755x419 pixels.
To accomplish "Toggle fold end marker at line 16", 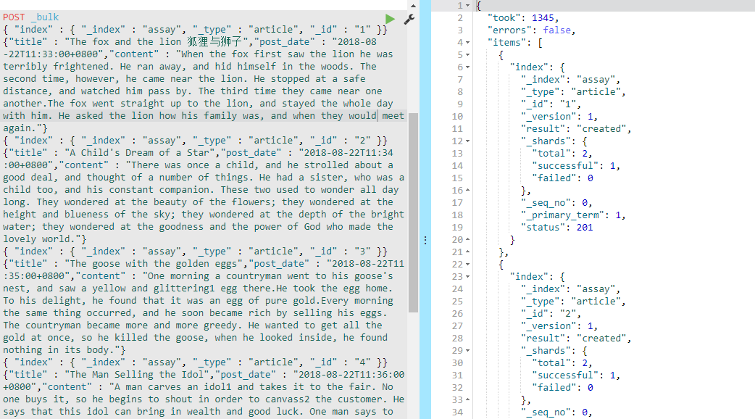I will (468, 191).
